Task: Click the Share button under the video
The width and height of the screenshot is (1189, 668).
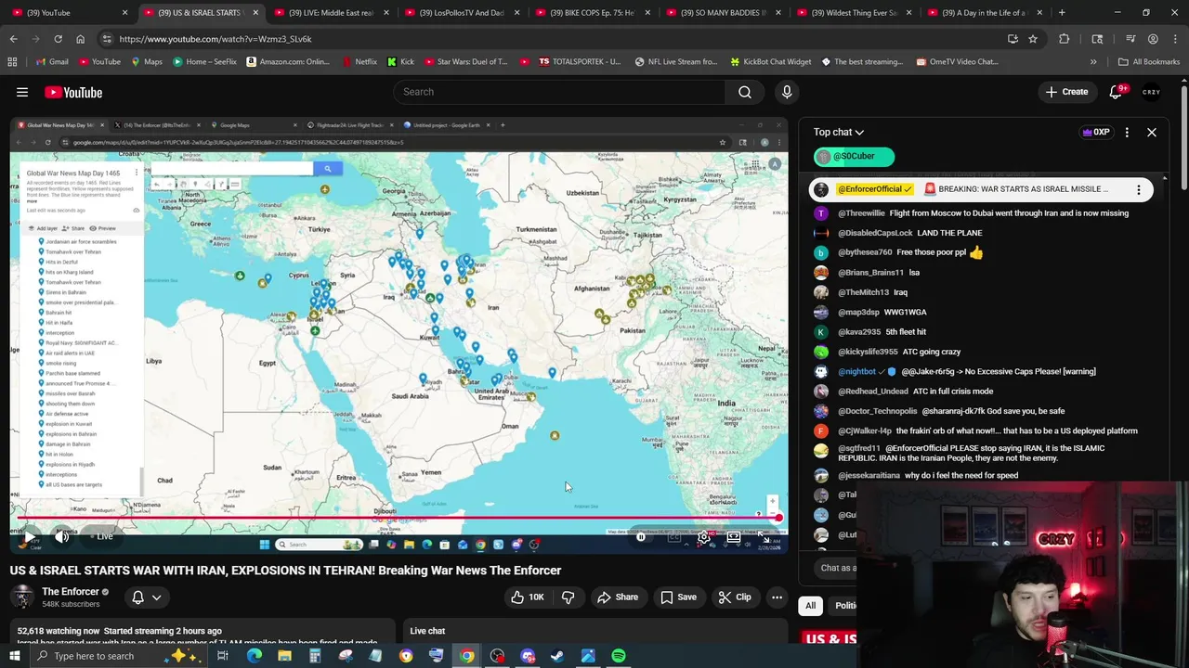Action: (x=618, y=597)
